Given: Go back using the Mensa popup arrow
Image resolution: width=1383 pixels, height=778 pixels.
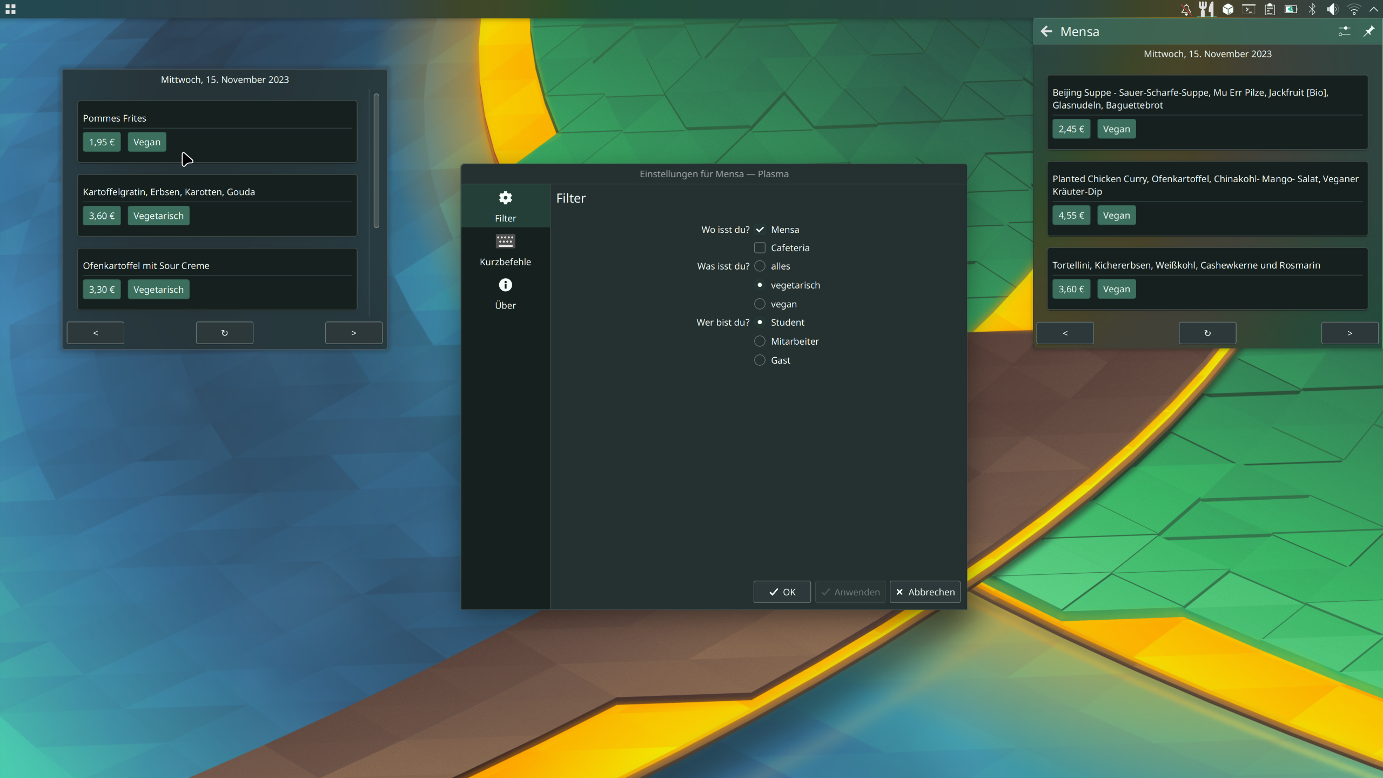Looking at the screenshot, I should (1046, 31).
